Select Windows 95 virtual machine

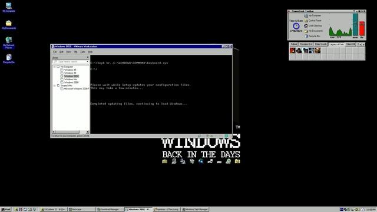pos(70,69)
